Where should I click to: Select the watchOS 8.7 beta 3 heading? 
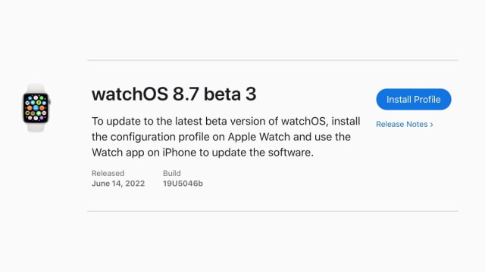click(174, 94)
